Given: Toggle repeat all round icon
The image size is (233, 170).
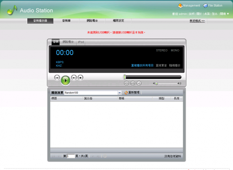Looking at the screenshot, I should [x=126, y=84].
